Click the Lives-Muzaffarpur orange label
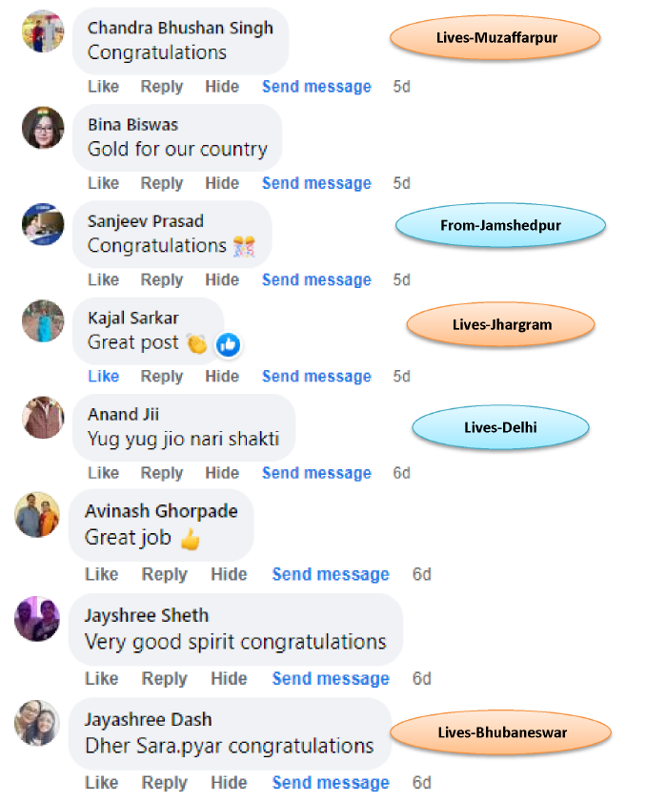 (x=495, y=37)
